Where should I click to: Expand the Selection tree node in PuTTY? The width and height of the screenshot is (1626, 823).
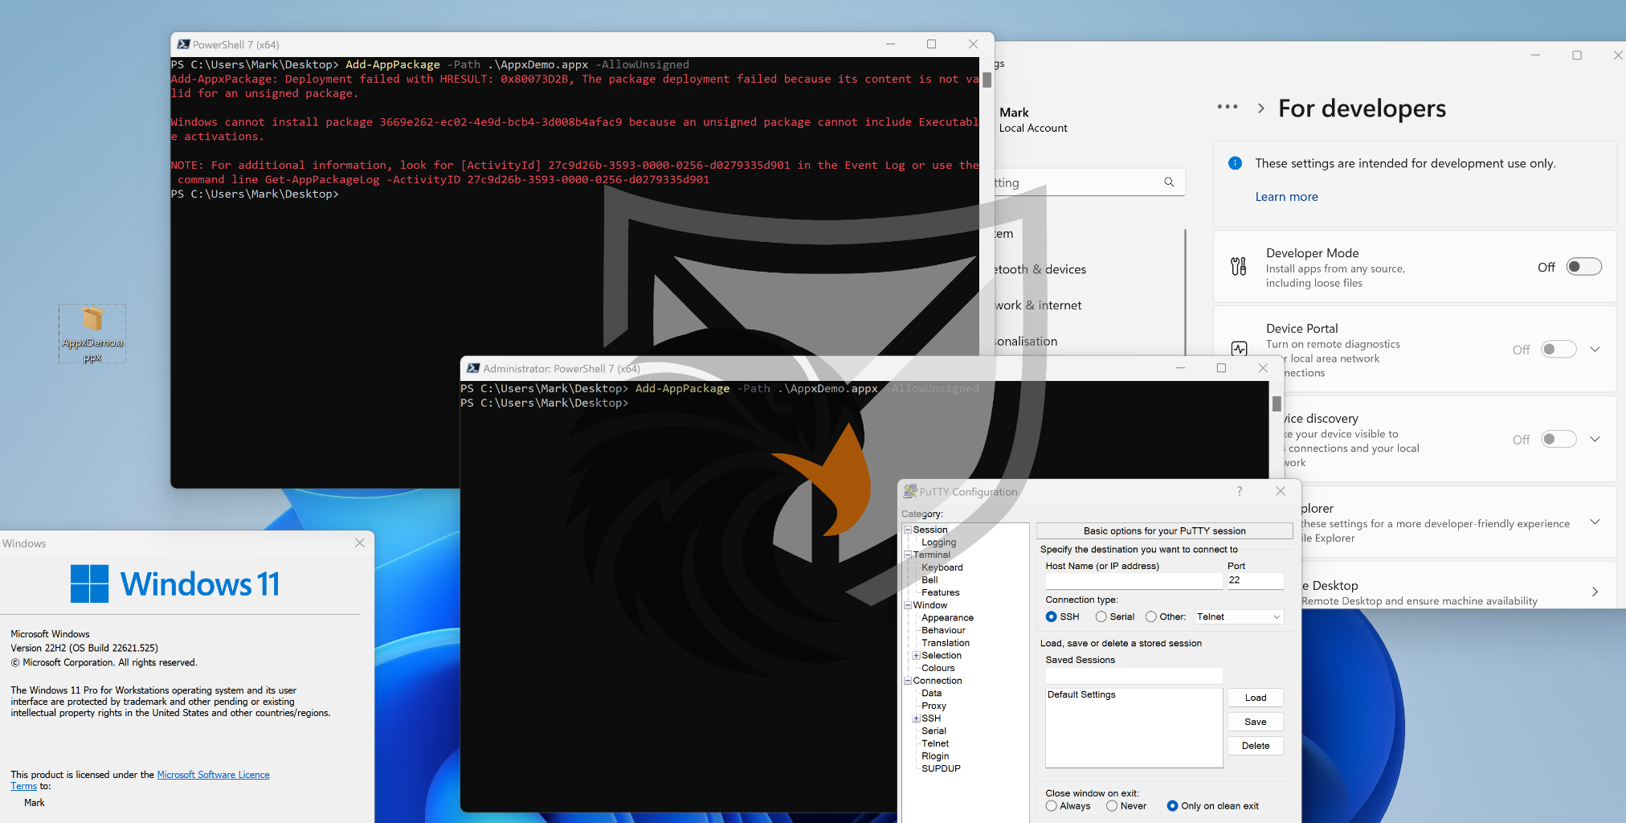click(916, 655)
